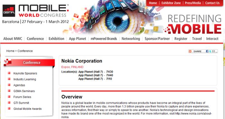The image size is (225, 119).
Task: Open the Exhibition menu
Action: tap(56, 39)
